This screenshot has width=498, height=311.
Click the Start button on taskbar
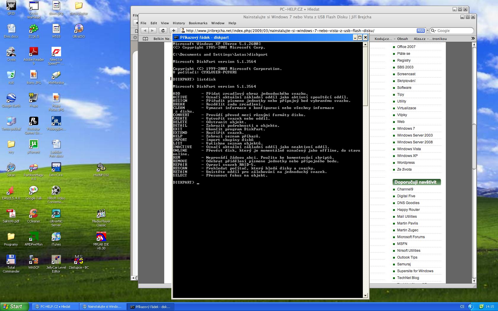click(x=14, y=307)
